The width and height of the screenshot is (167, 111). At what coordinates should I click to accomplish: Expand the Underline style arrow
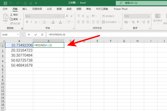pos(39,22)
